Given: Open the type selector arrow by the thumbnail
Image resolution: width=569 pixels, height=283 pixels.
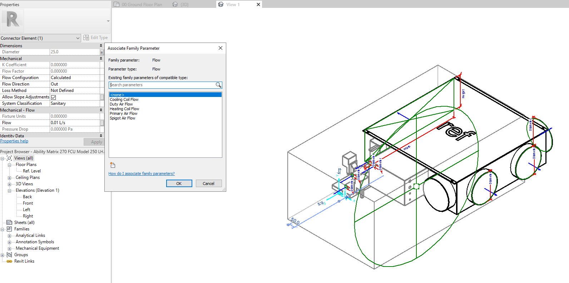Looking at the screenshot, I should point(108,21).
